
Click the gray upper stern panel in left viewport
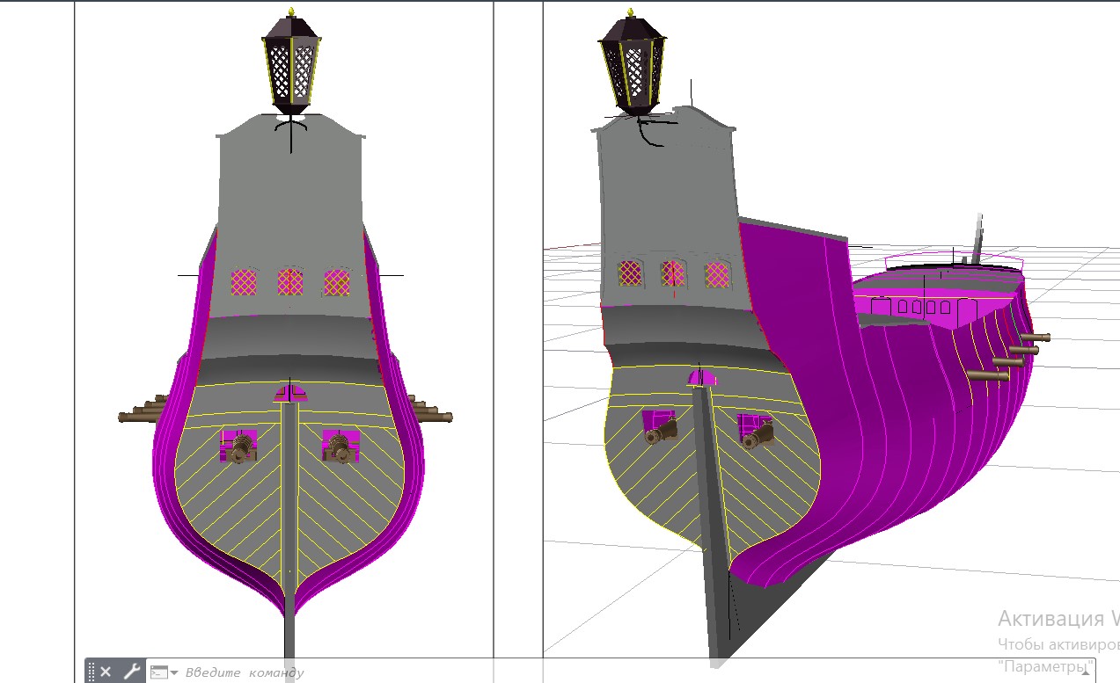tap(290, 193)
